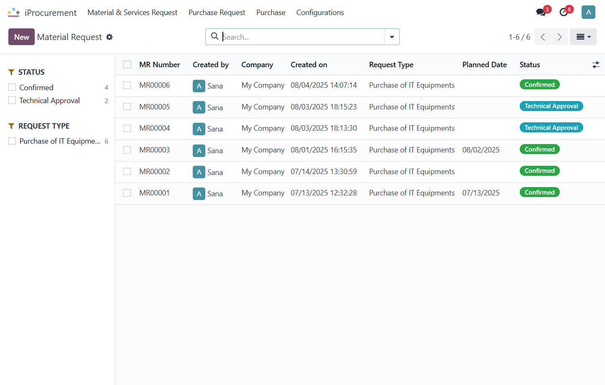Image resolution: width=605 pixels, height=385 pixels.
Task: Open the chat messages icon
Action: point(541,12)
